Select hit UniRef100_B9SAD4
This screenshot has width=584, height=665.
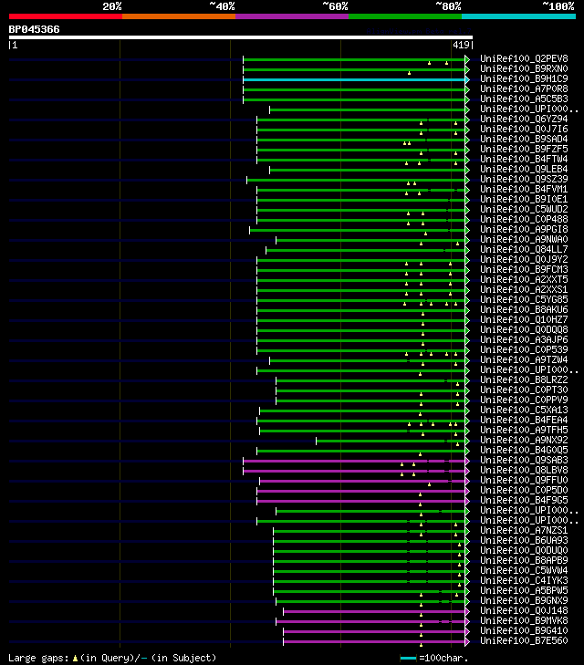pos(524,139)
